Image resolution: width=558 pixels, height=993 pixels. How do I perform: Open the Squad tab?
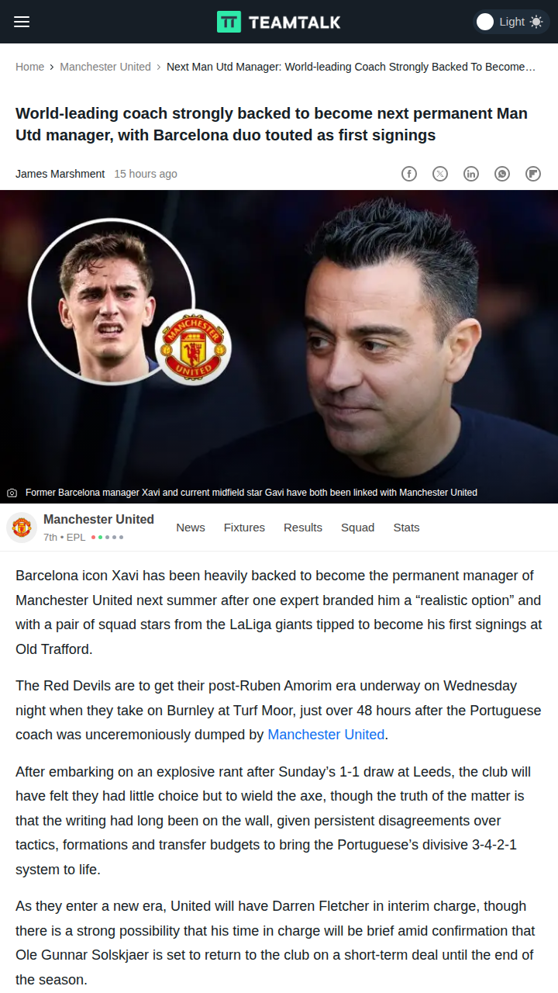(x=357, y=528)
